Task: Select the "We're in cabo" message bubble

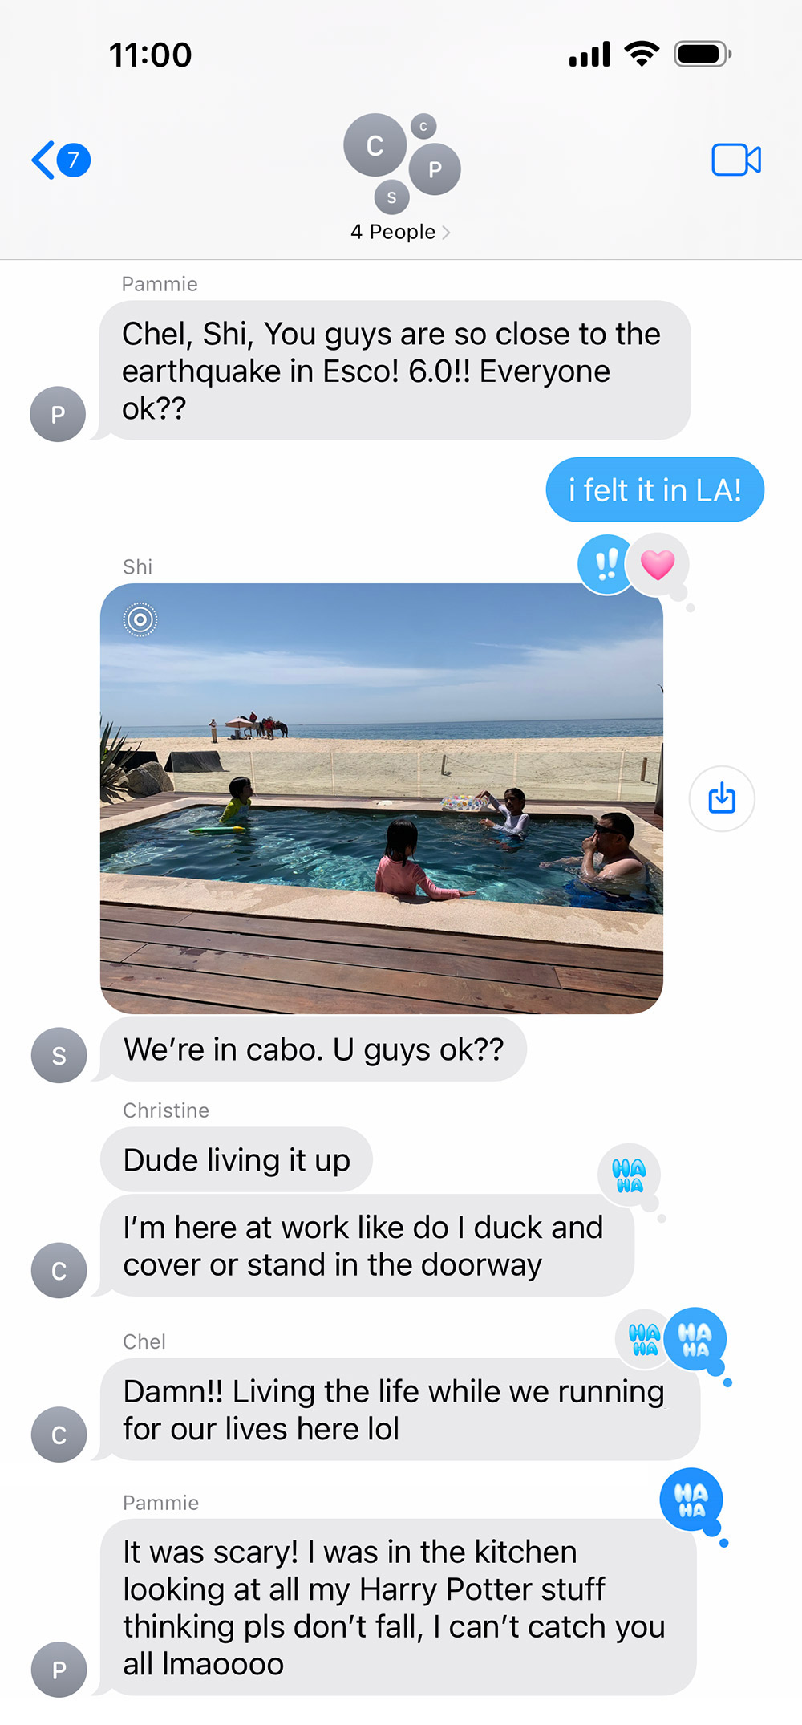Action: [x=314, y=1049]
